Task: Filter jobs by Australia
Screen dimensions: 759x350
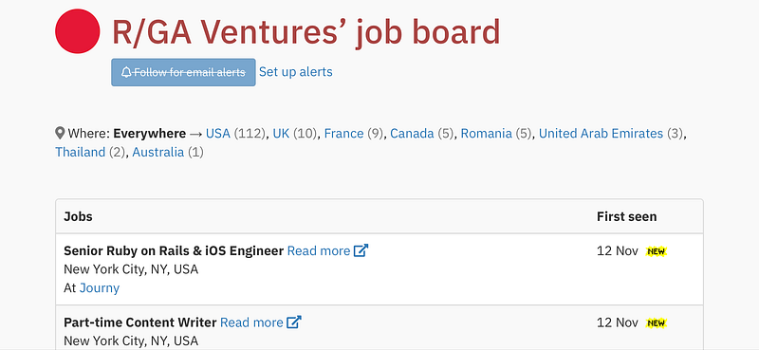Action: [158, 153]
